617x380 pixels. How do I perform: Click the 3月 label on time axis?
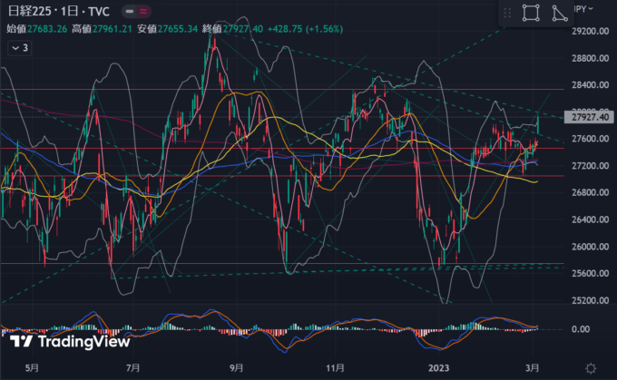tap(536, 367)
